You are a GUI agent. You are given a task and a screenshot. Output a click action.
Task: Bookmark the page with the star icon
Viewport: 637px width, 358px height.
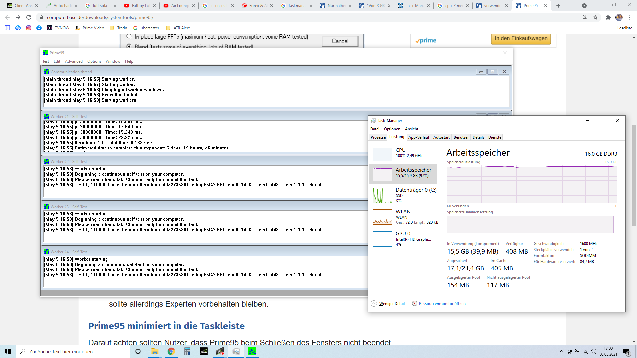pos(595,17)
